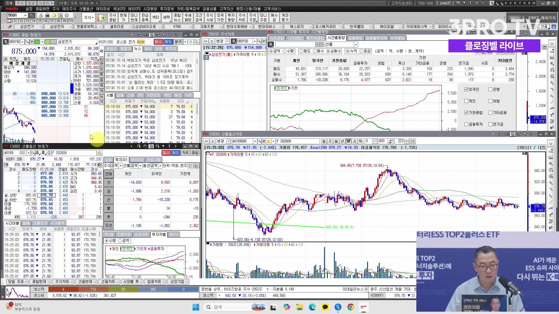
Task: Select the 매도 radio button in 시장별 투자자 window
Action: [x=301, y=51]
